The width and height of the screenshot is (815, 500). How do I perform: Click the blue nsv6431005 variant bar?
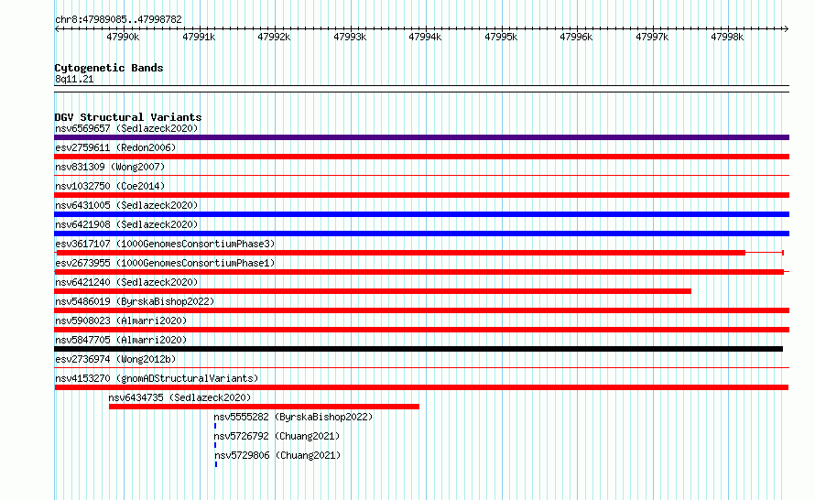[x=421, y=214]
